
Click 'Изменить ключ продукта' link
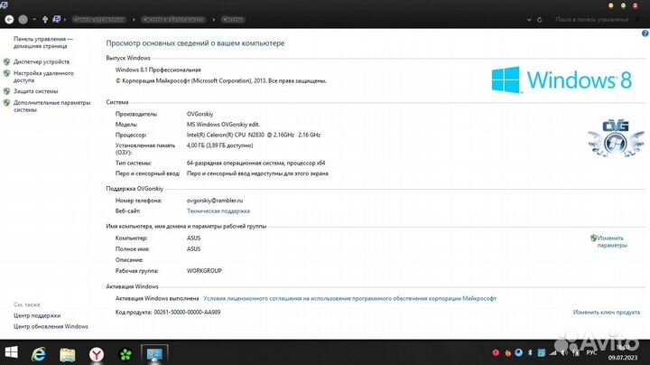point(607,313)
